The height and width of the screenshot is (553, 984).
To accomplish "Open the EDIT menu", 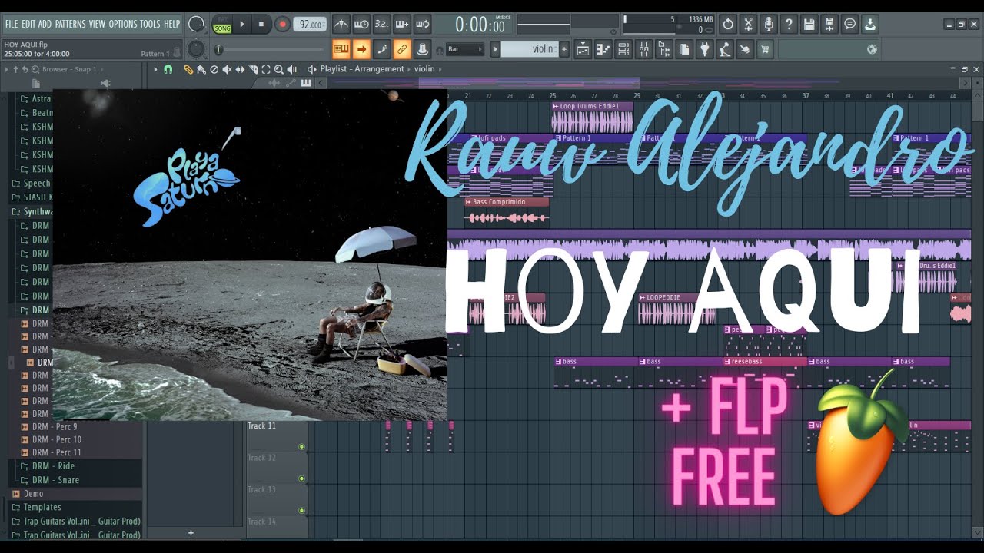I will coord(28,24).
